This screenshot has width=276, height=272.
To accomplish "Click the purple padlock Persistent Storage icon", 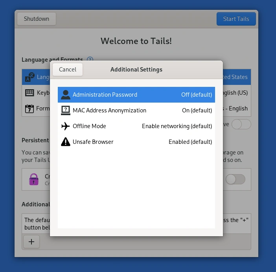I will [x=34, y=179].
